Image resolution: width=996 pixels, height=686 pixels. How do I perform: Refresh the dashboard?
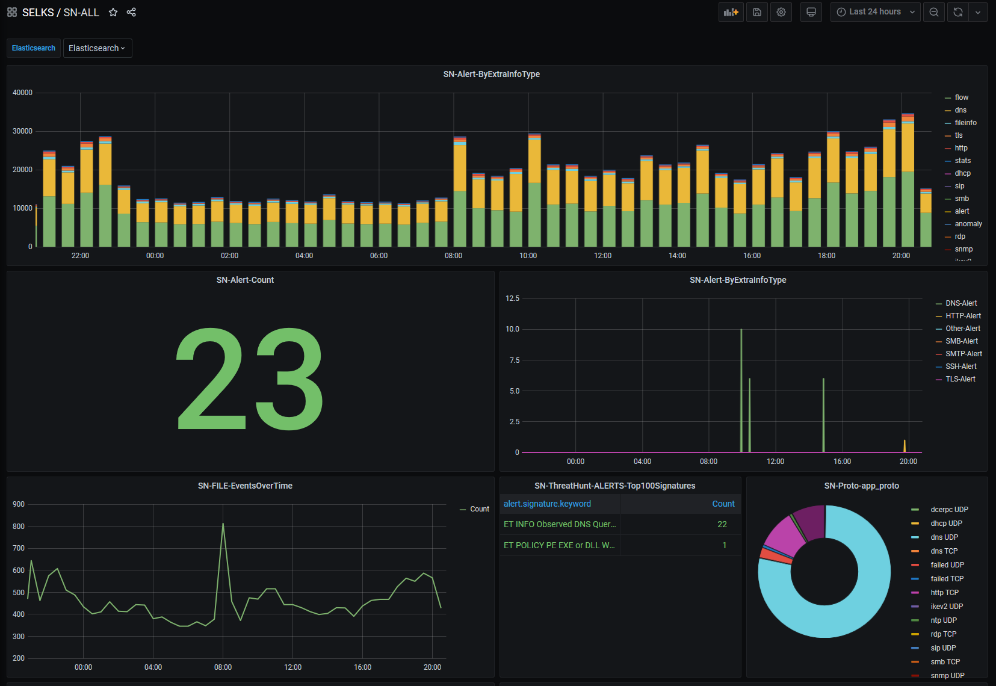pyautogui.click(x=958, y=12)
